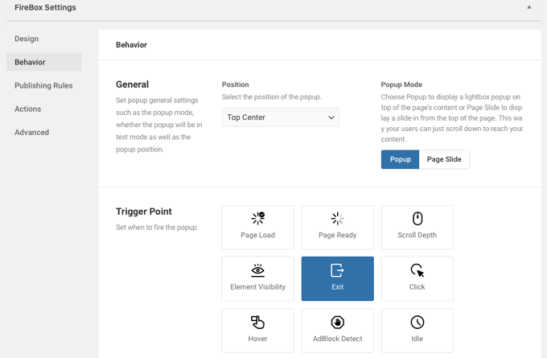
Task: Open the Position dropdown showing Top Center
Action: [x=281, y=117]
